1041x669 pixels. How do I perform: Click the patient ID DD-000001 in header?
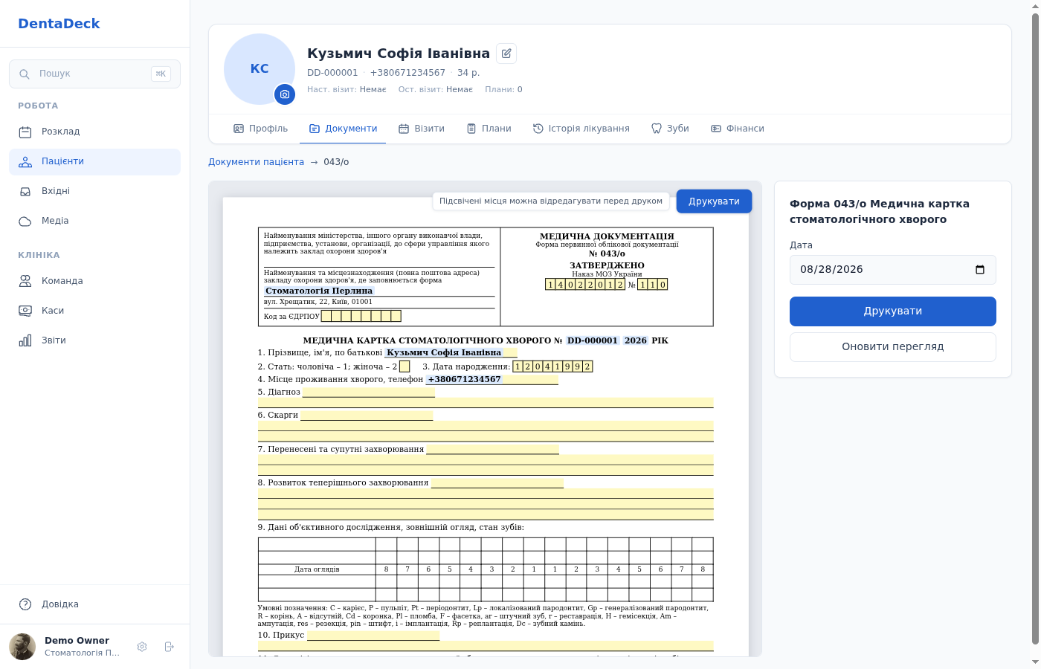(x=332, y=73)
